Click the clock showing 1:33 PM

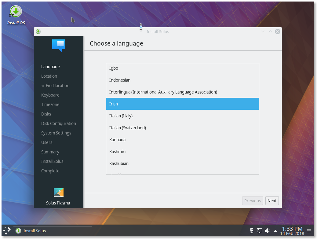[292, 229]
